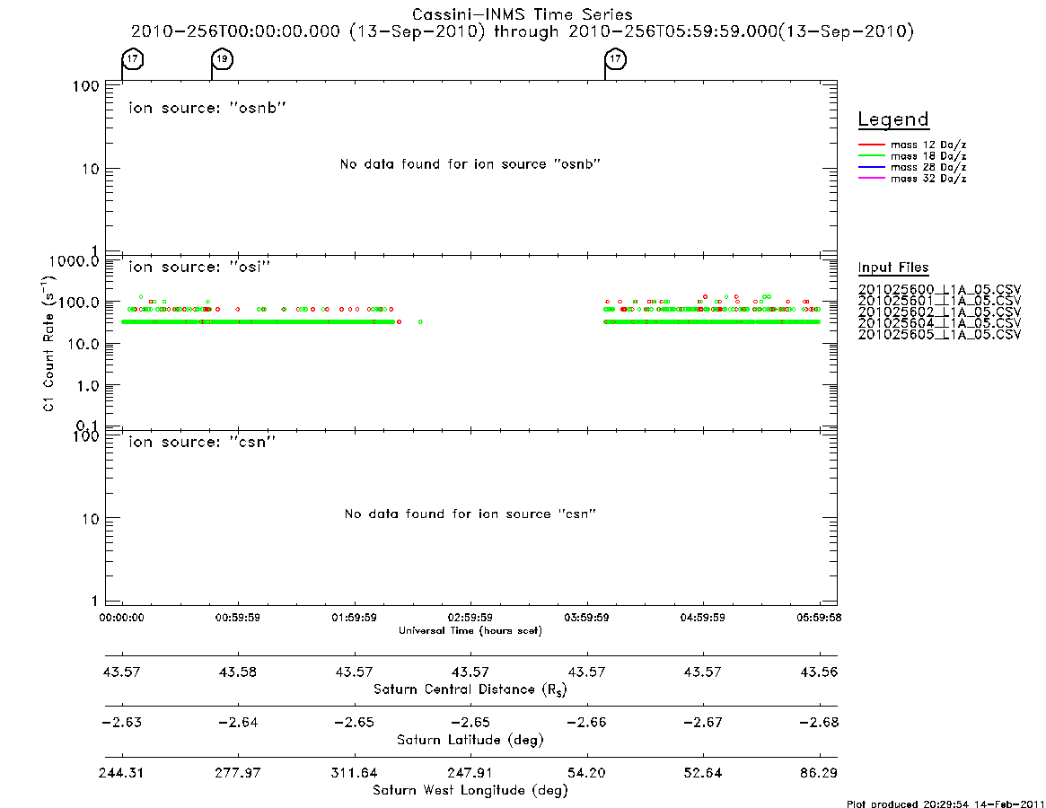Image resolution: width=1046 pixels, height=808 pixels.
Task: Click the "Plot produced 20:29:54 14-Feb-2011" footer
Action: point(945,804)
